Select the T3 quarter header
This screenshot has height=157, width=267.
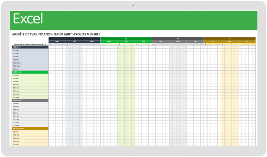point(178,39)
